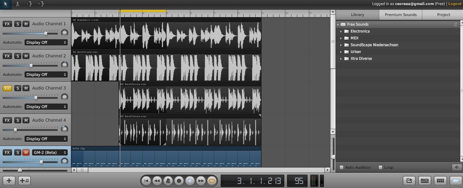The width and height of the screenshot is (463, 188).
Task: Select the Note Clip on GM-2 track
Action: click(x=166, y=157)
